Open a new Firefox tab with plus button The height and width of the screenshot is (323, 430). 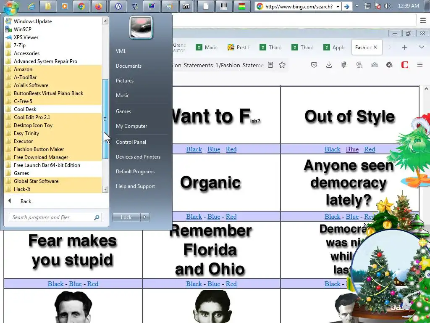404,47
